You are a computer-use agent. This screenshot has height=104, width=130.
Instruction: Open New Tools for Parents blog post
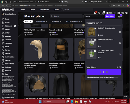[x=8, y=79]
